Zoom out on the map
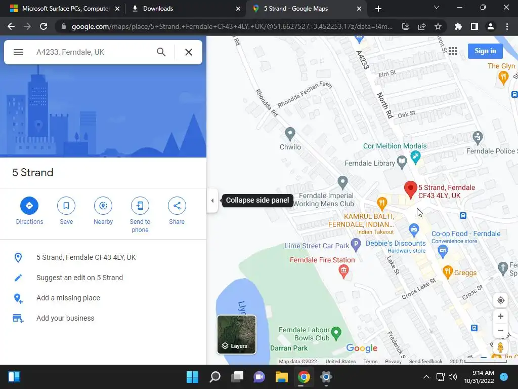 coord(500,330)
